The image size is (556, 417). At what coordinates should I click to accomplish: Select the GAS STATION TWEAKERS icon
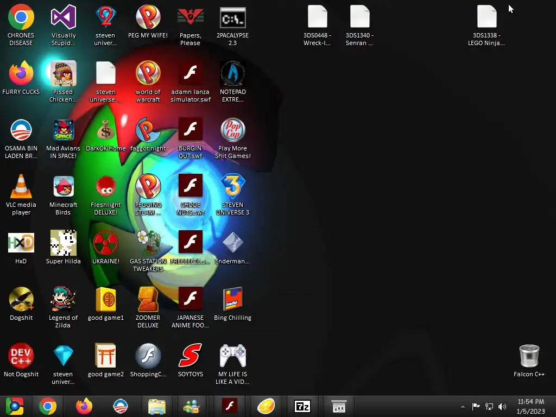[x=148, y=251]
